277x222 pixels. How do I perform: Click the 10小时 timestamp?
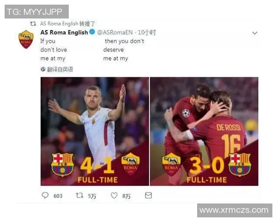click(x=147, y=32)
